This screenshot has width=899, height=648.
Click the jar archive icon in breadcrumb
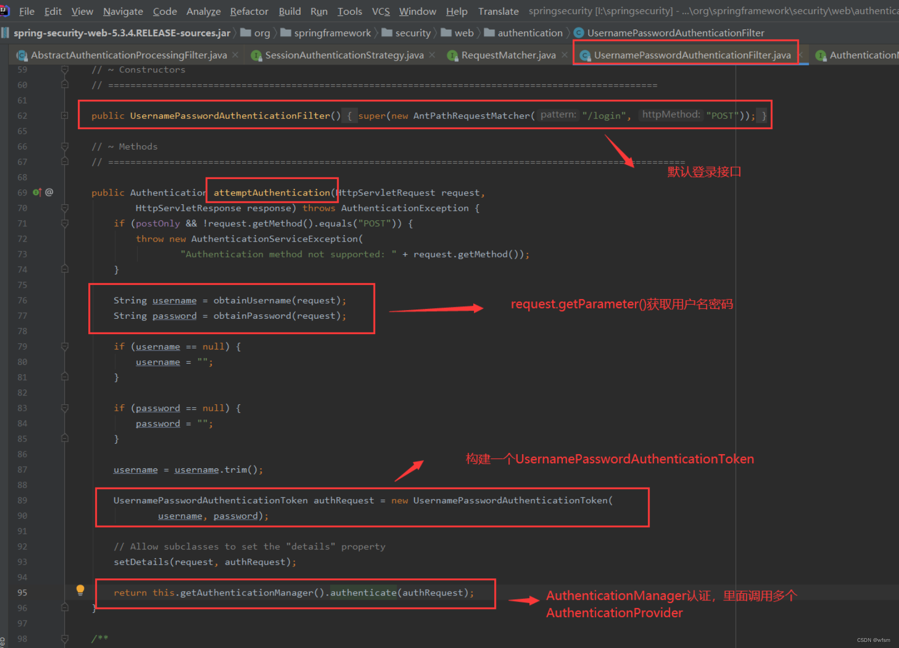point(5,33)
